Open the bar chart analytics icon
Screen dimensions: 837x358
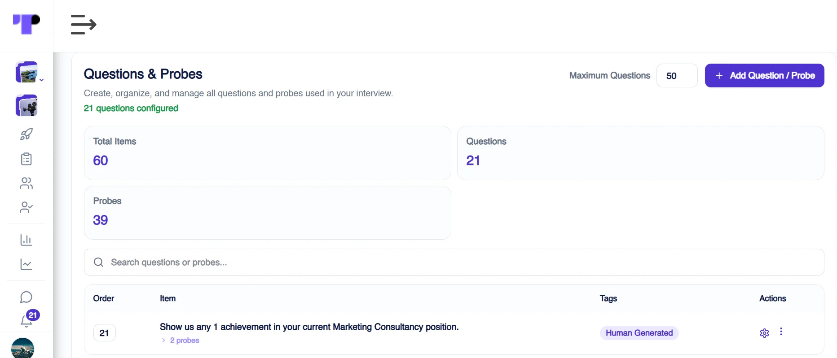(26, 240)
